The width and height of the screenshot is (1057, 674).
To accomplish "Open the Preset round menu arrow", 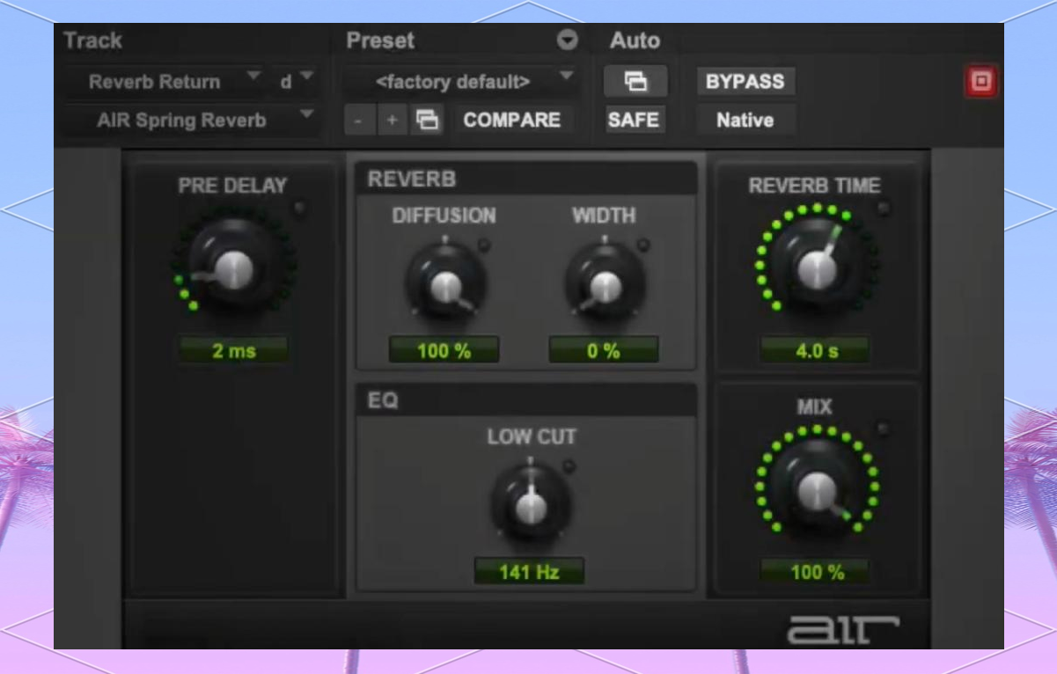I will coord(568,40).
